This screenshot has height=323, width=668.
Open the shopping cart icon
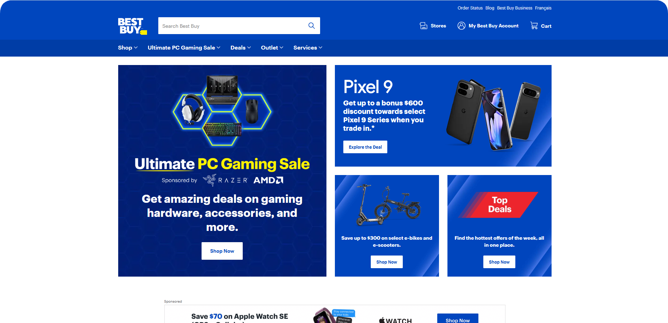(x=534, y=26)
